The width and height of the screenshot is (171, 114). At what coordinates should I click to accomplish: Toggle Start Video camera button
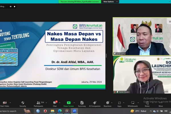pos(5,104)
